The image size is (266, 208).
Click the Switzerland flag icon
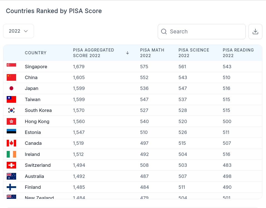tap(11, 165)
